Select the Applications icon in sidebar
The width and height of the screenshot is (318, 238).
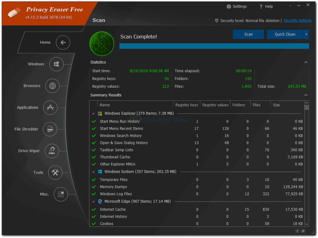(x=50, y=108)
